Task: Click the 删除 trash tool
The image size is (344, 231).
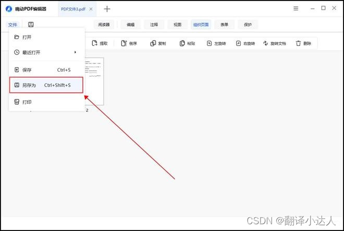Action: coord(304,43)
